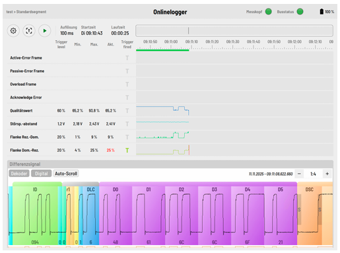Increase zoom with the plus button
The image size is (340, 253).
327,174
